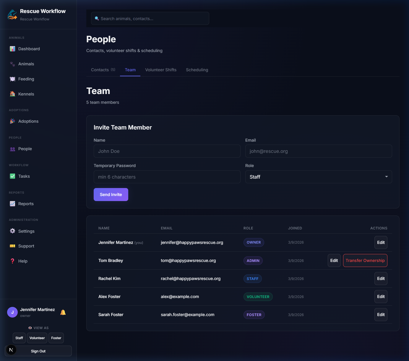
Task: Click the Support ticket icon
Action: pos(12,246)
